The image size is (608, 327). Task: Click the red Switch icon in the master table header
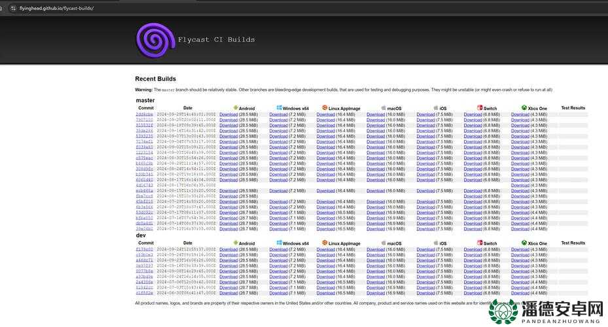tap(480, 108)
